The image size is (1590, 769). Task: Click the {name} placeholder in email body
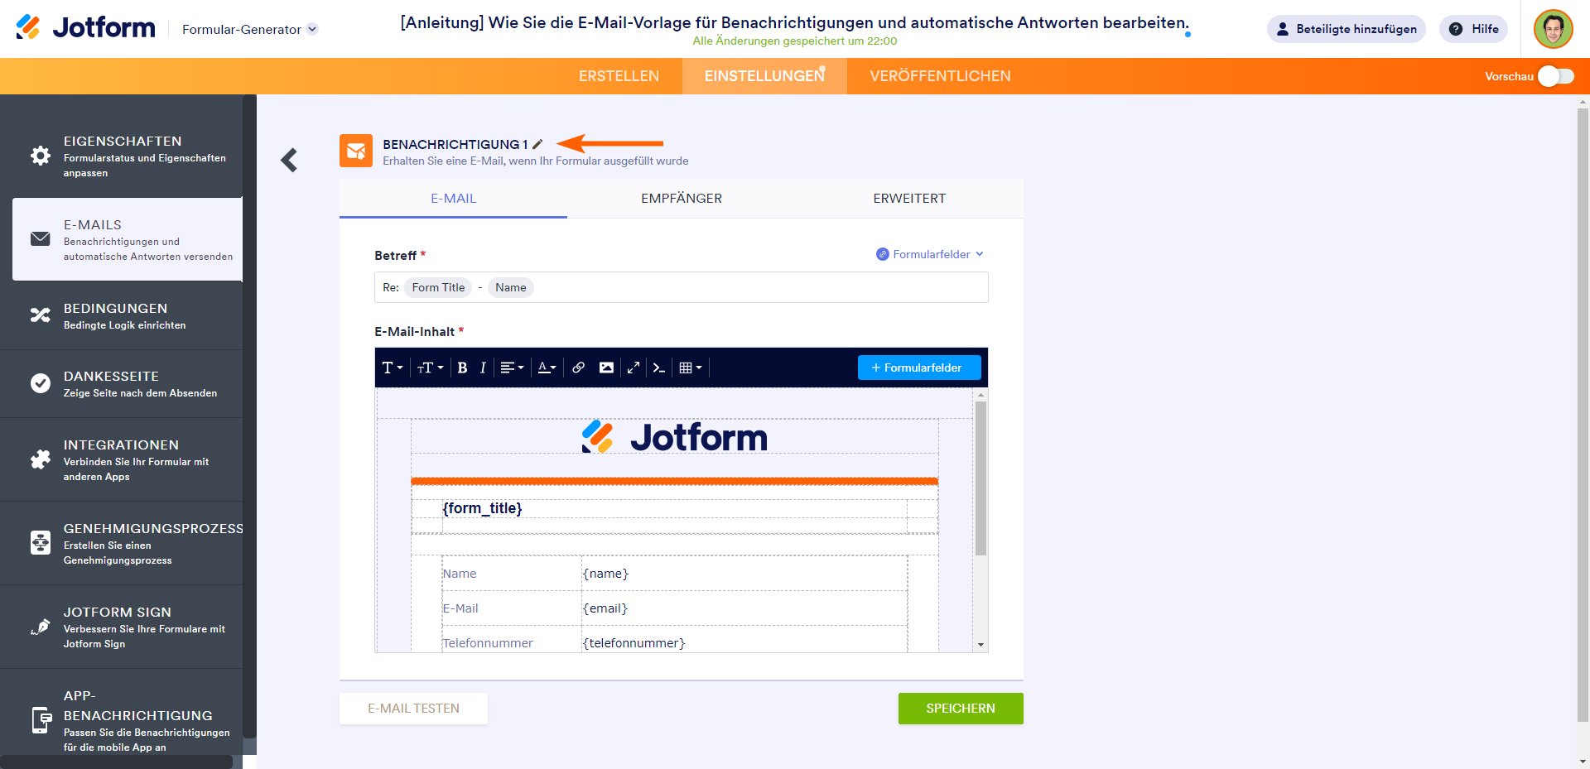[x=605, y=574]
